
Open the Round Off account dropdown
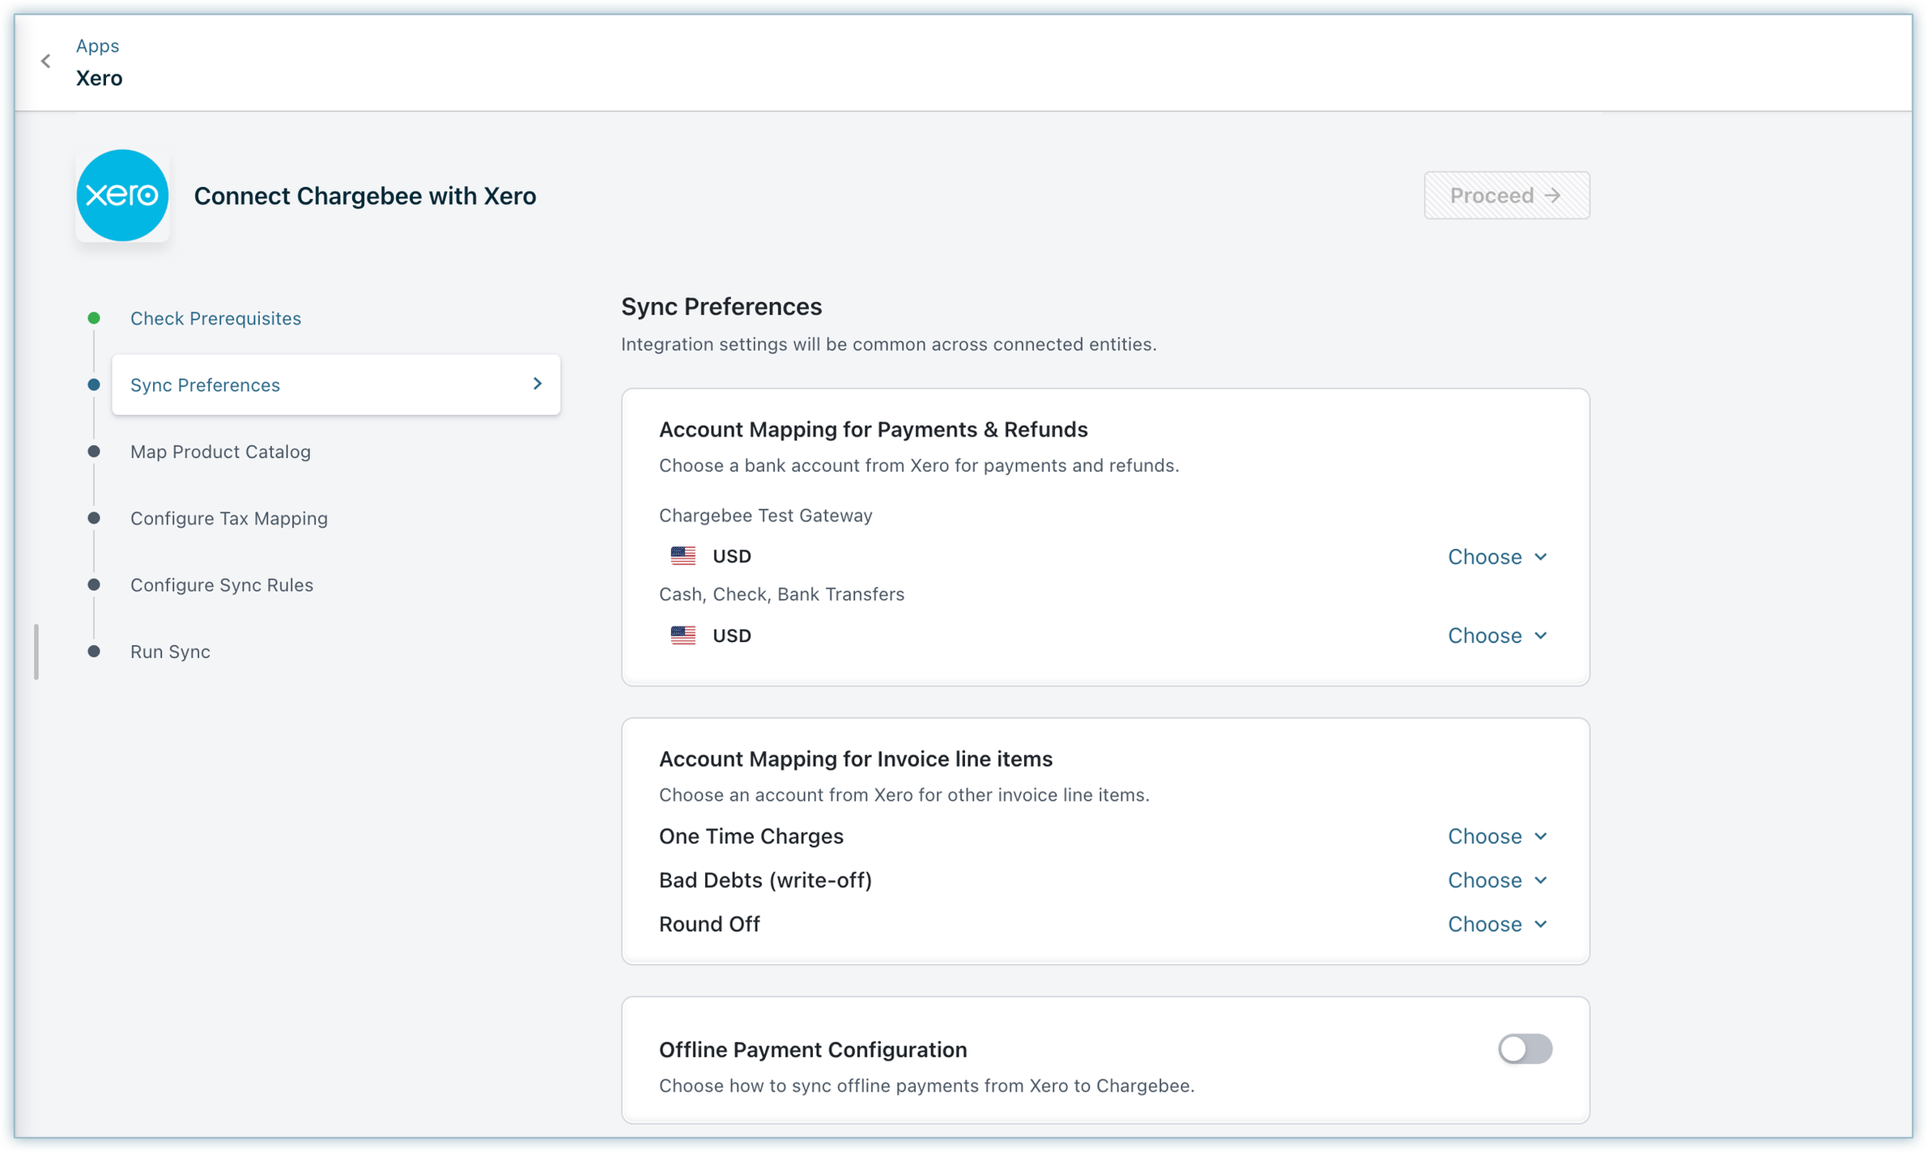[x=1497, y=924]
